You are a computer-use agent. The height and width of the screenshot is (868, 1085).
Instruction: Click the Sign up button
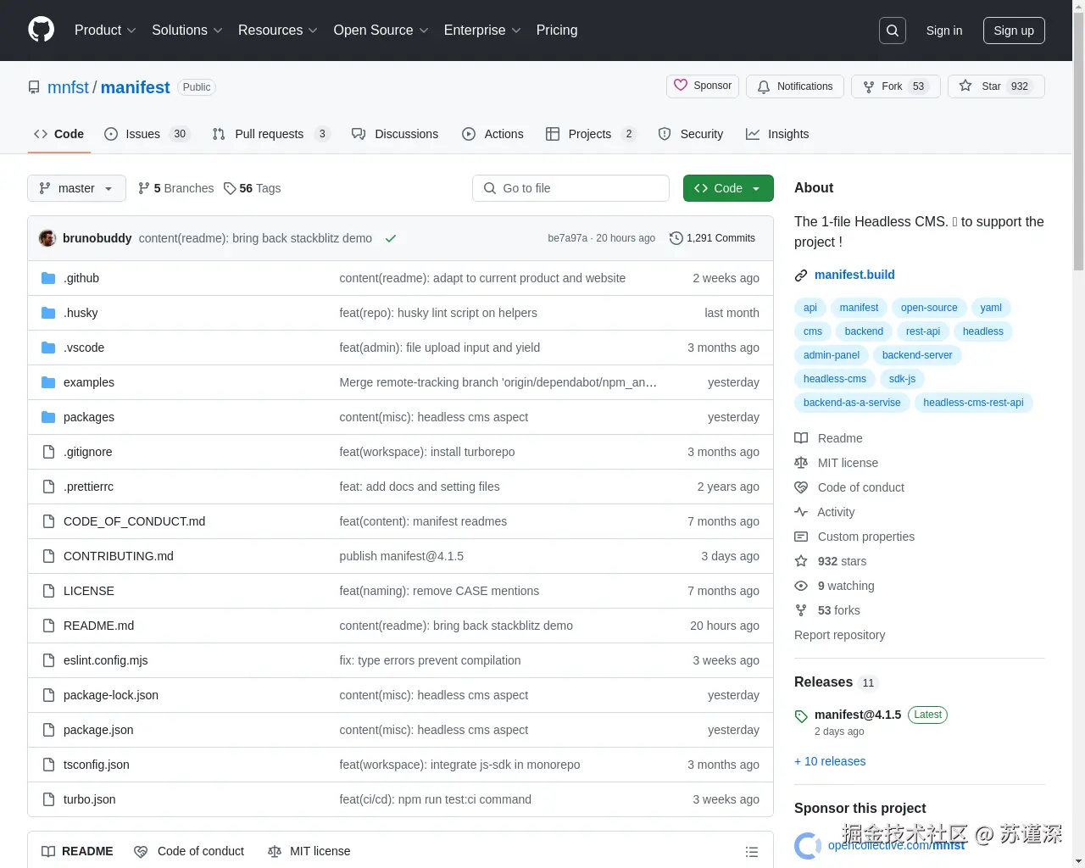pyautogui.click(x=1014, y=31)
